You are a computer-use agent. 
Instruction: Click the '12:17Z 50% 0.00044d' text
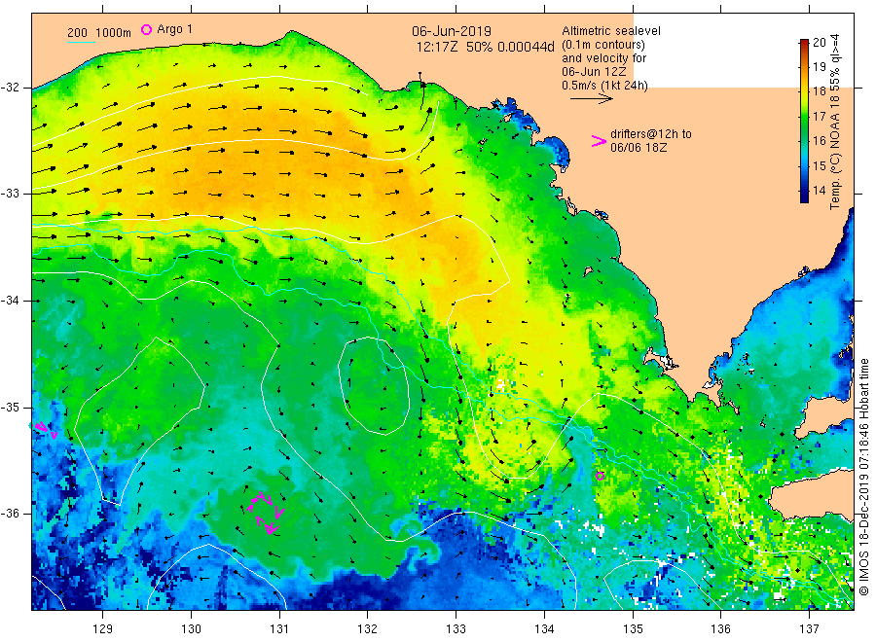[485, 47]
